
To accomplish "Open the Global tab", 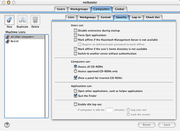I will tap(120, 9).
